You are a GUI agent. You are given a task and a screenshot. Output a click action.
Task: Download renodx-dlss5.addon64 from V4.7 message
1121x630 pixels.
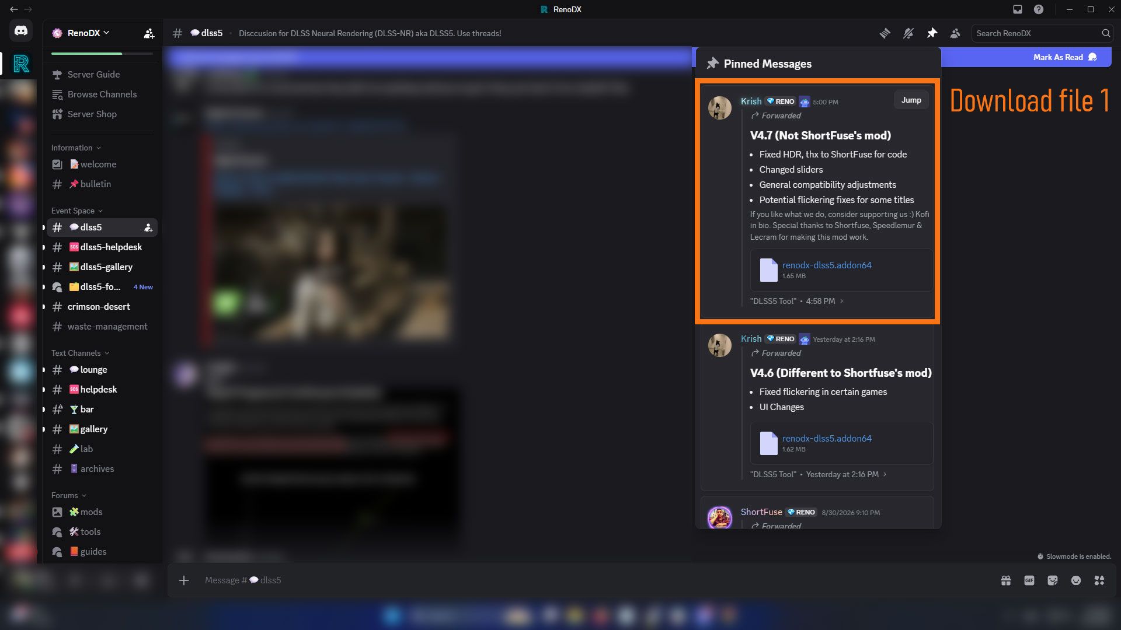coord(827,265)
